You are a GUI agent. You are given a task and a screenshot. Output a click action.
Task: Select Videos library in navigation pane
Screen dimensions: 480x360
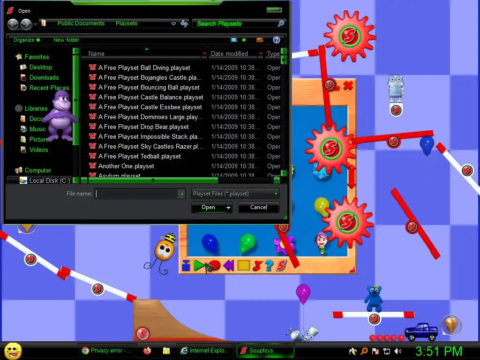tap(38, 150)
